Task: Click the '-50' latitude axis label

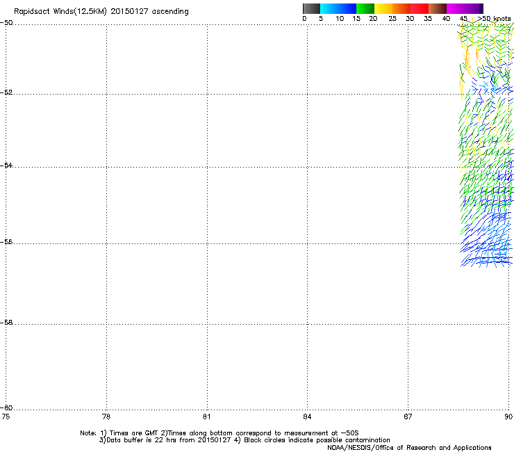Action: [x=6, y=23]
